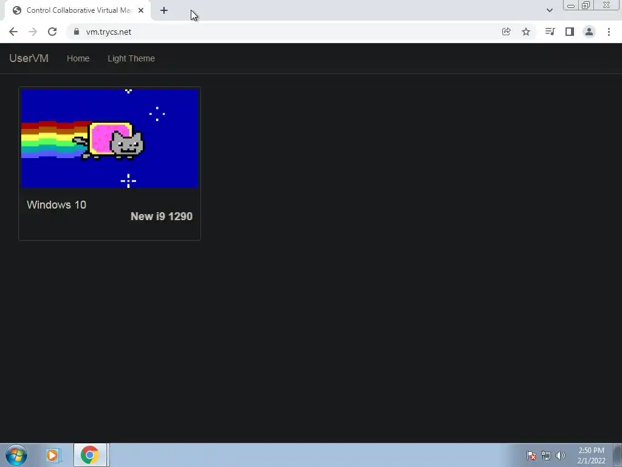
Task: Minimize the Chrome window
Action: point(571,5)
